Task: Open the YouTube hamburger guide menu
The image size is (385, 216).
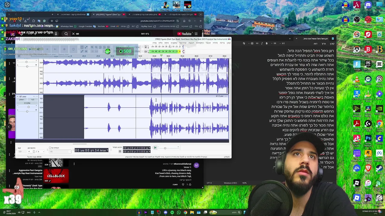Action: coord(196,34)
